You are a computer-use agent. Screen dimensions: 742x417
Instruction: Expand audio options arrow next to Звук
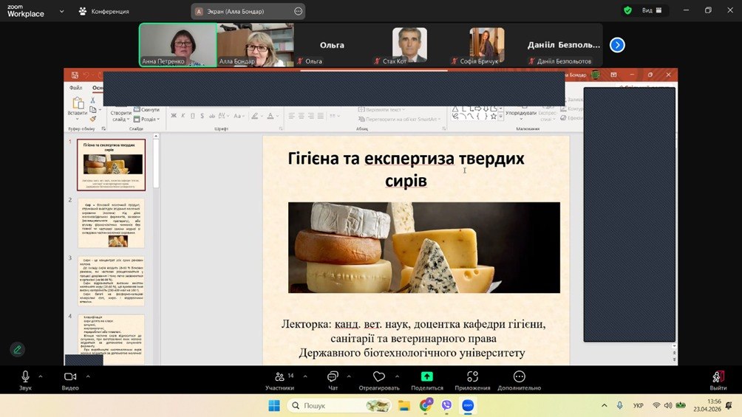(x=41, y=376)
